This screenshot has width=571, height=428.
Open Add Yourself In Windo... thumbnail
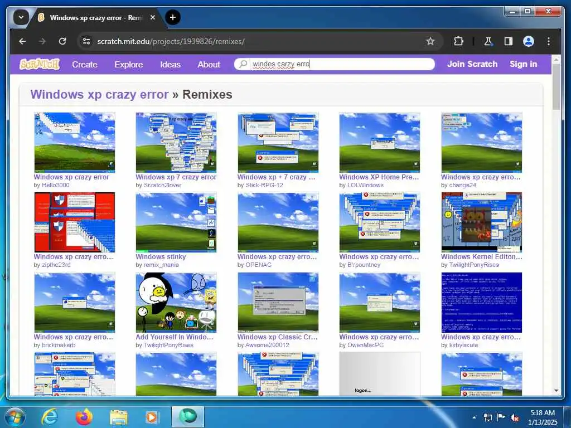pyautogui.click(x=176, y=302)
